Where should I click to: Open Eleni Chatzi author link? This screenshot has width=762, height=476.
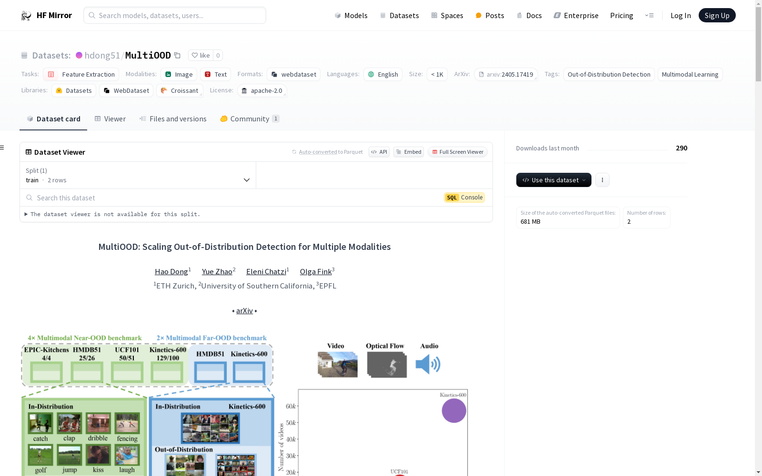(266, 272)
